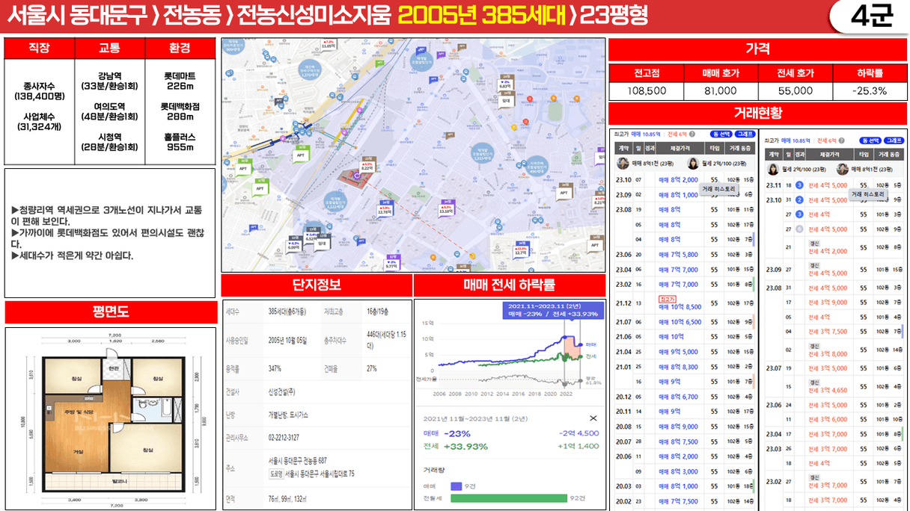Click the 매매 8억 1,000 trade row
The height and width of the screenshot is (511, 910).
pos(685,195)
